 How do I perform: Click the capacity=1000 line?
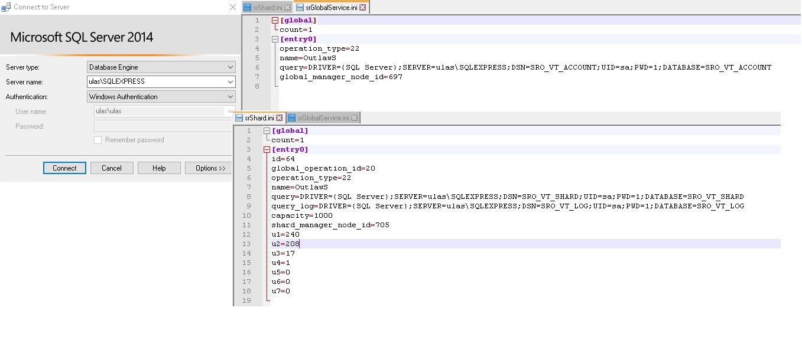point(302,215)
